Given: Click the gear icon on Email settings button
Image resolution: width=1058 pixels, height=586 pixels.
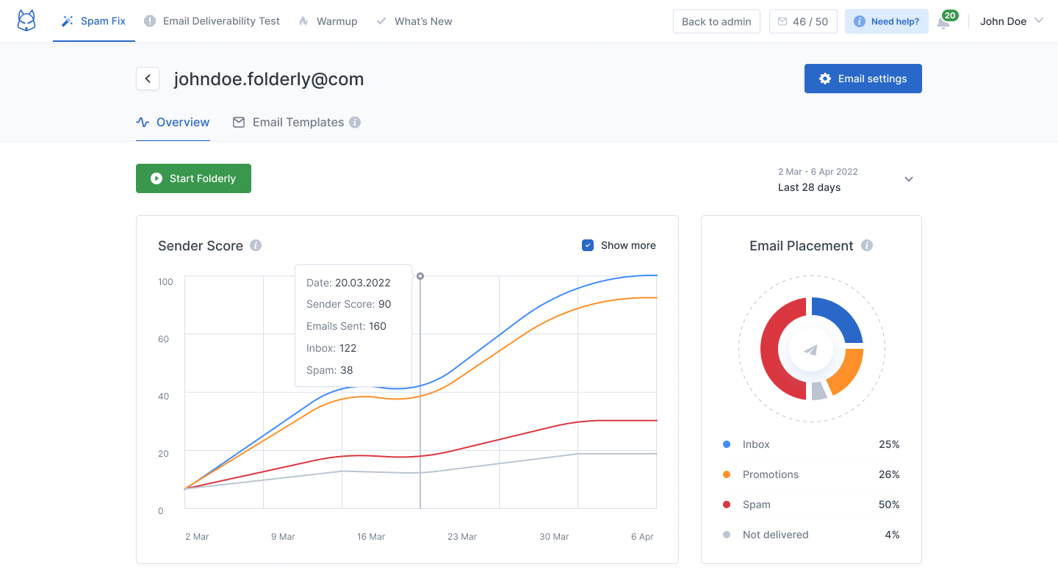Looking at the screenshot, I should click(x=824, y=79).
